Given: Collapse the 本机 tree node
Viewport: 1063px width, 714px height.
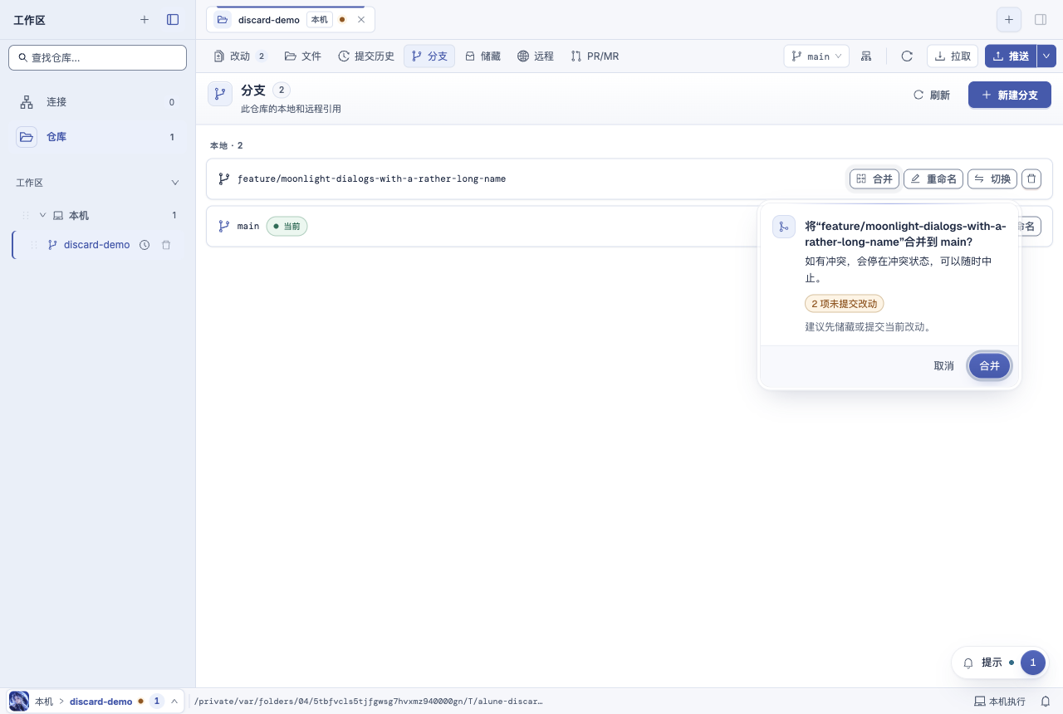Looking at the screenshot, I should point(43,215).
